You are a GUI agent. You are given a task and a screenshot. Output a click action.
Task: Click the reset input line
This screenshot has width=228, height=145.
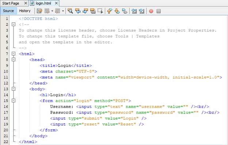click(97, 124)
